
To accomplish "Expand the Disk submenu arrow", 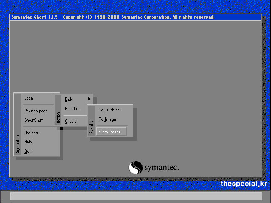I will (89, 99).
